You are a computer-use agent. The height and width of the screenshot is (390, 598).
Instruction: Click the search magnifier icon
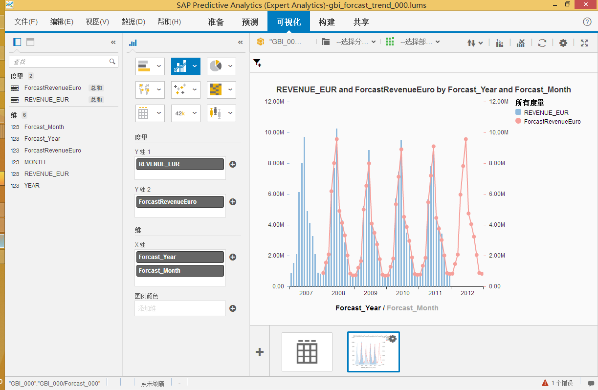tap(112, 62)
